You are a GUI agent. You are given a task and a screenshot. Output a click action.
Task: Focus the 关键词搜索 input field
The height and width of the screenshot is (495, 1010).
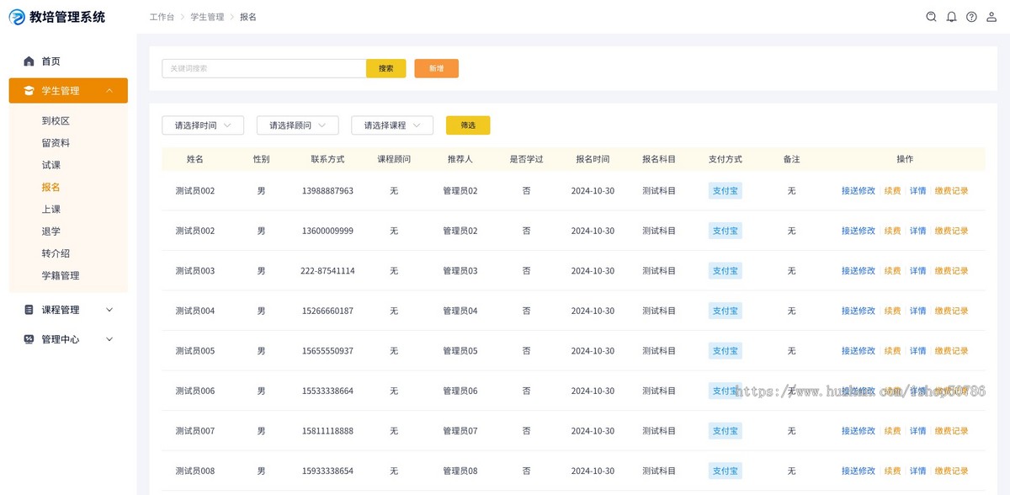coord(264,68)
